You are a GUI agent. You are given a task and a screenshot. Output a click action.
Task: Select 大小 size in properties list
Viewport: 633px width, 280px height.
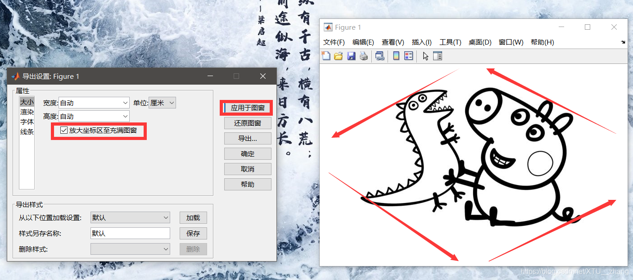pos(27,102)
